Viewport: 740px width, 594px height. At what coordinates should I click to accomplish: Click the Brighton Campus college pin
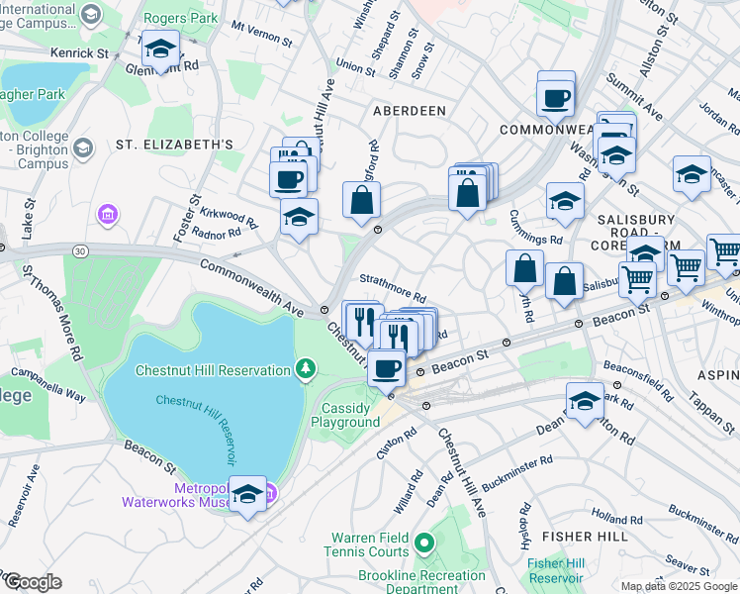click(x=83, y=148)
